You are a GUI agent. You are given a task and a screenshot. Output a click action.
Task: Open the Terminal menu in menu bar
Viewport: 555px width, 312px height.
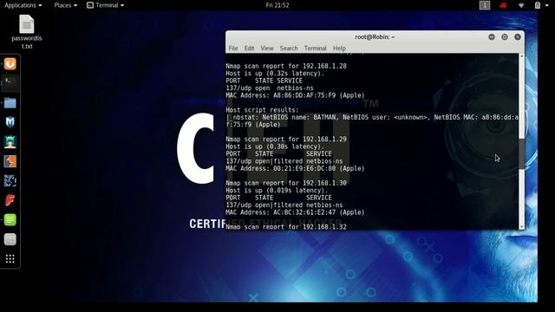315,49
